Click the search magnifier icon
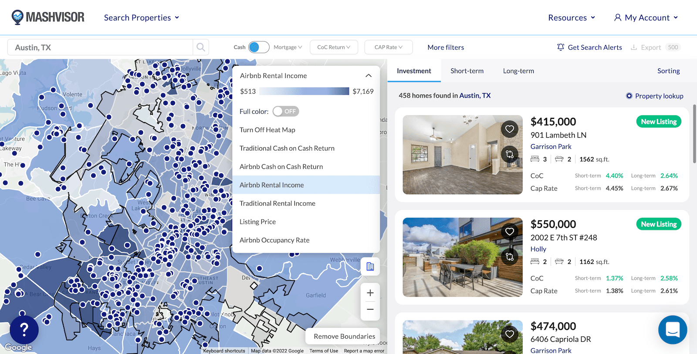Screen dimensions: 697x354 (x=200, y=47)
